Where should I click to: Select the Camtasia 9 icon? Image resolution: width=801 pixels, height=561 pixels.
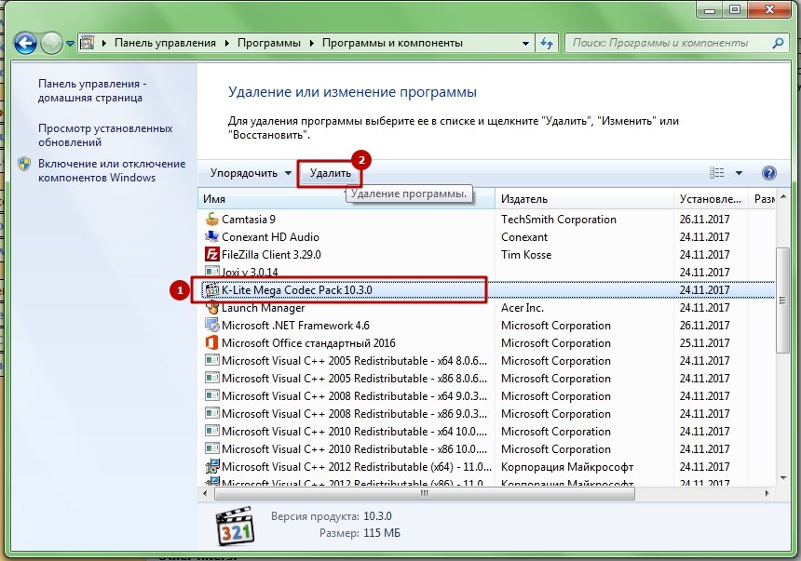(212, 219)
